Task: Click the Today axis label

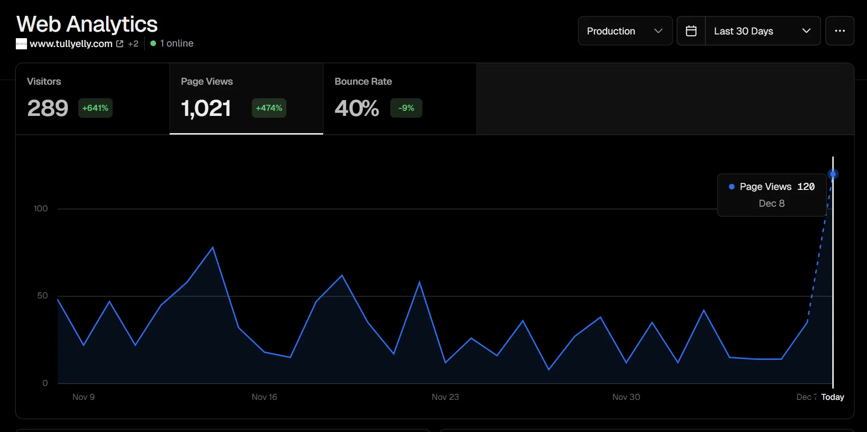Action: pyautogui.click(x=833, y=397)
